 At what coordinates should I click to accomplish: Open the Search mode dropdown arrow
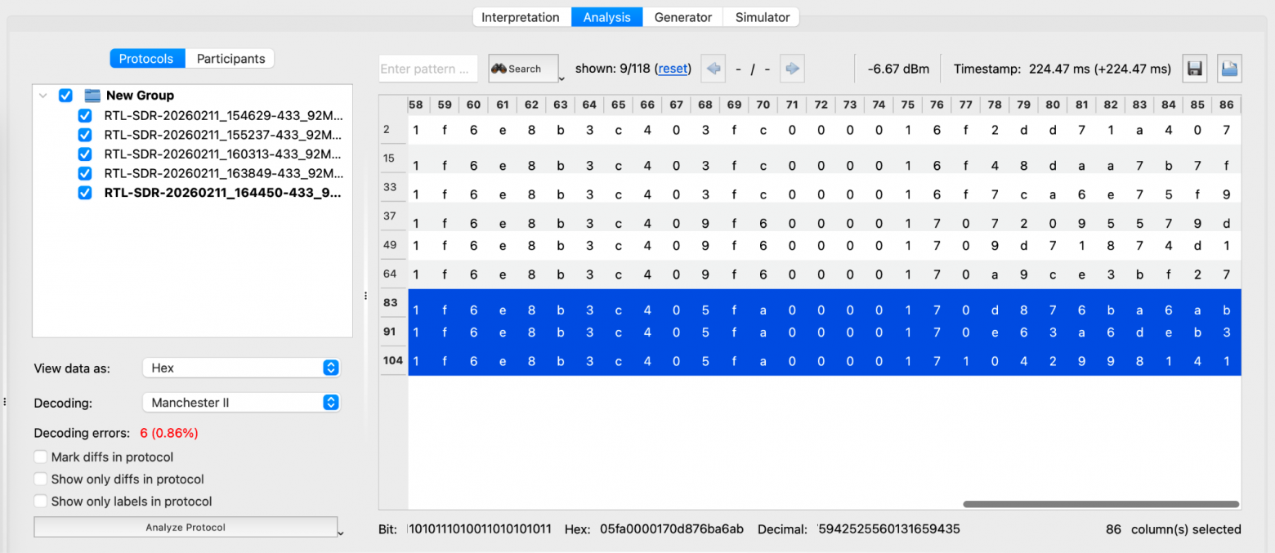point(562,78)
